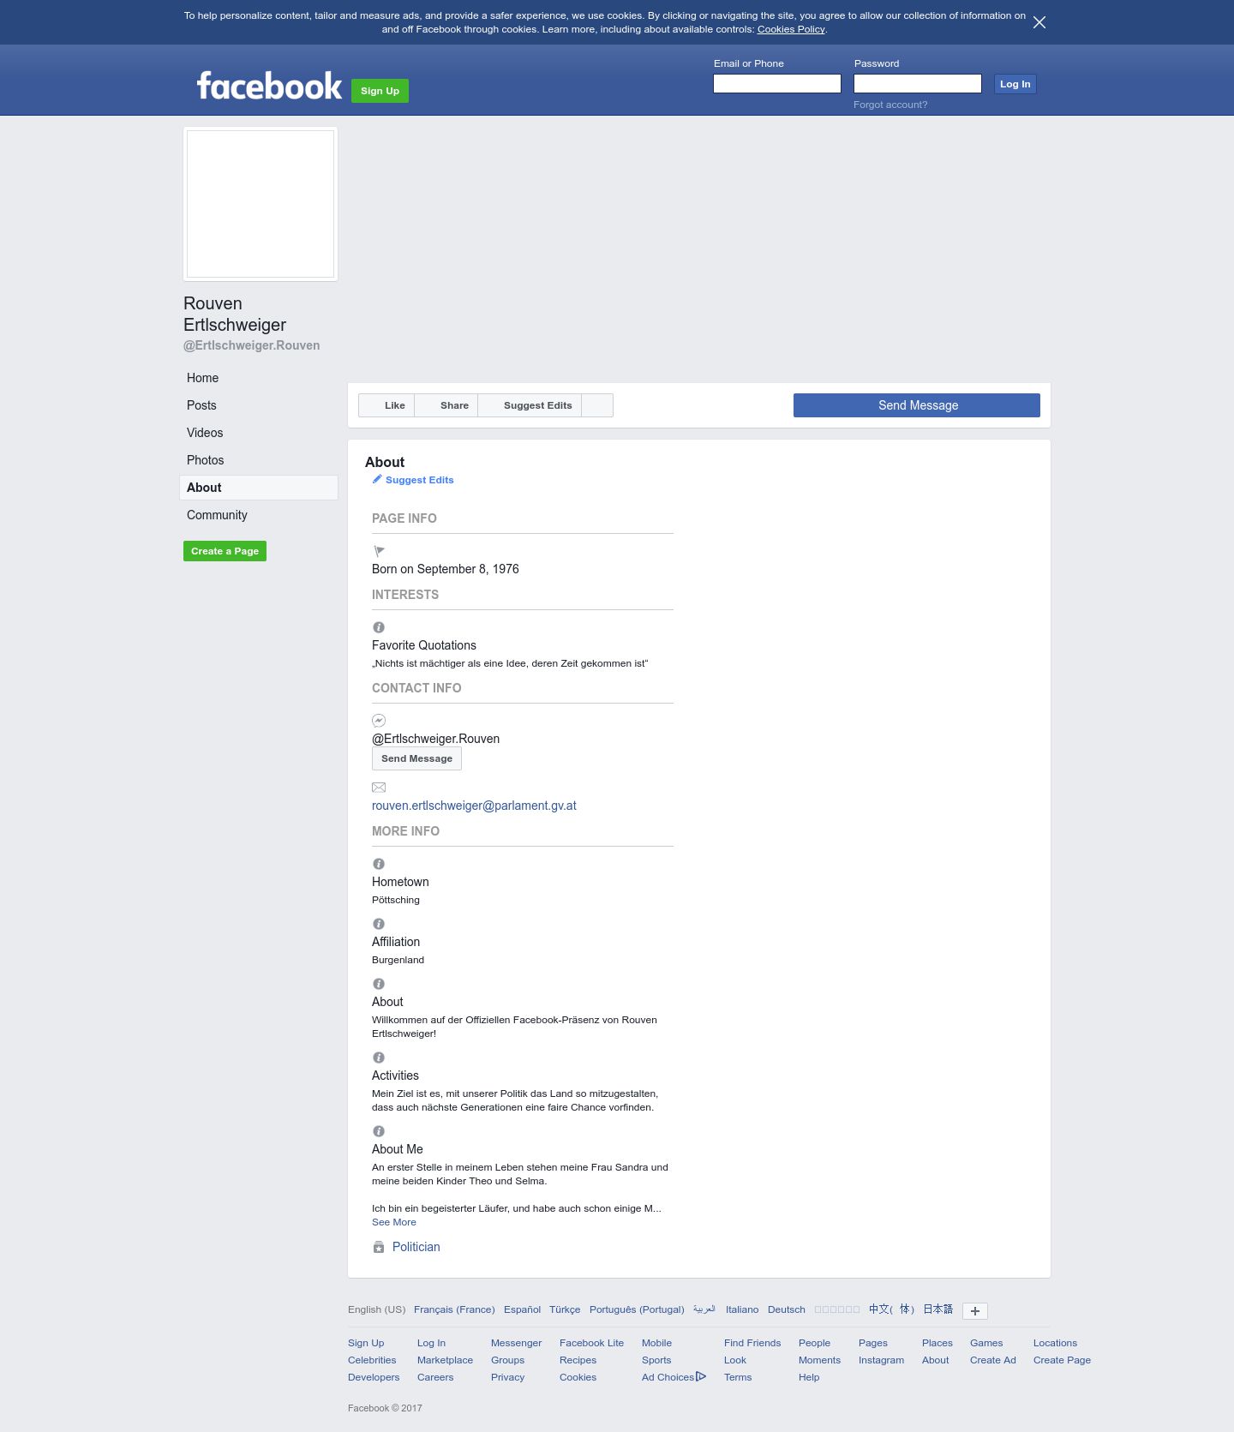Open the Find Friends footer link
This screenshot has width=1234, height=1432.
coord(752,1343)
